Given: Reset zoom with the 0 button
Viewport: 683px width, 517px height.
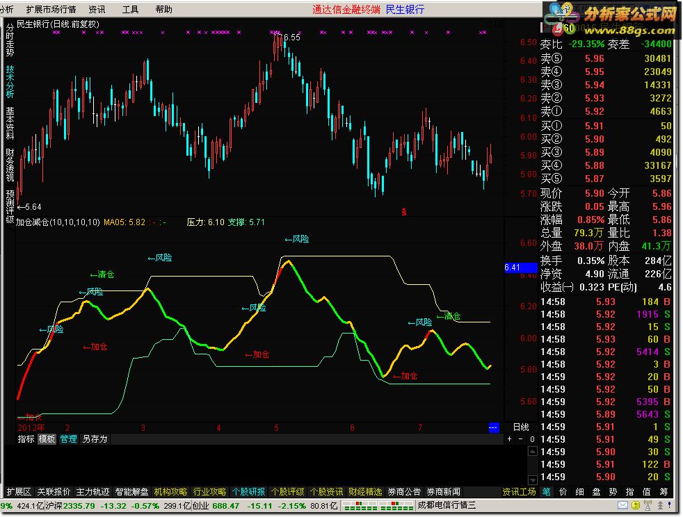Looking at the screenshot, I should 532,439.
